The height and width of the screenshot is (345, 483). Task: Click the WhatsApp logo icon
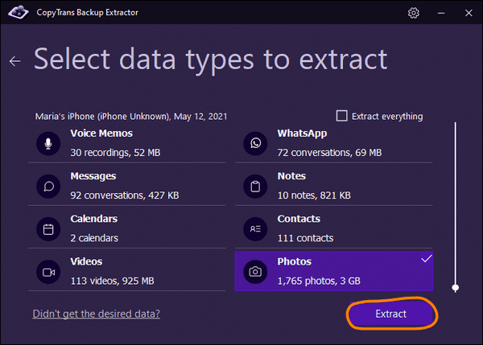click(x=255, y=143)
